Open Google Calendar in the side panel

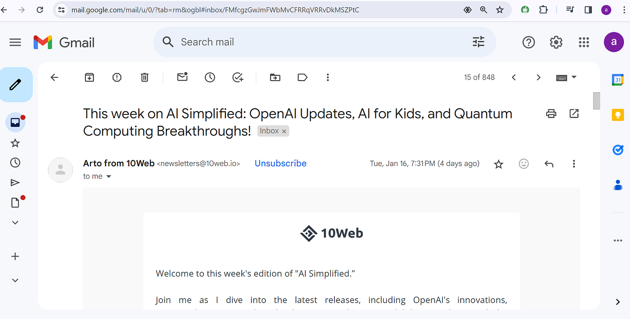click(617, 80)
